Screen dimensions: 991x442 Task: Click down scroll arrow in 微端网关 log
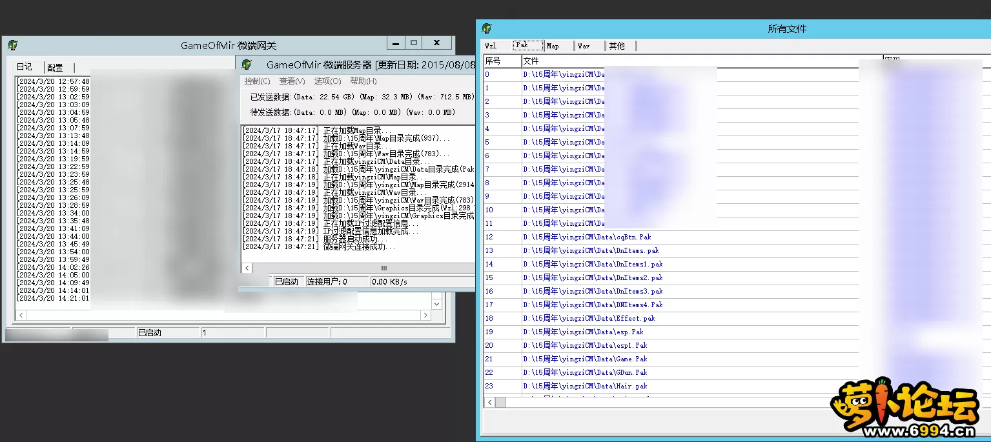click(437, 304)
